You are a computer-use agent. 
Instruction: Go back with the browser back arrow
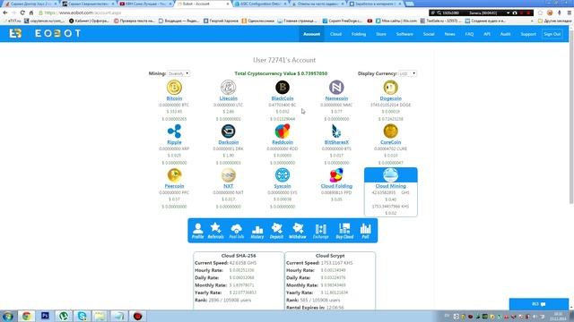pyautogui.click(x=5, y=13)
